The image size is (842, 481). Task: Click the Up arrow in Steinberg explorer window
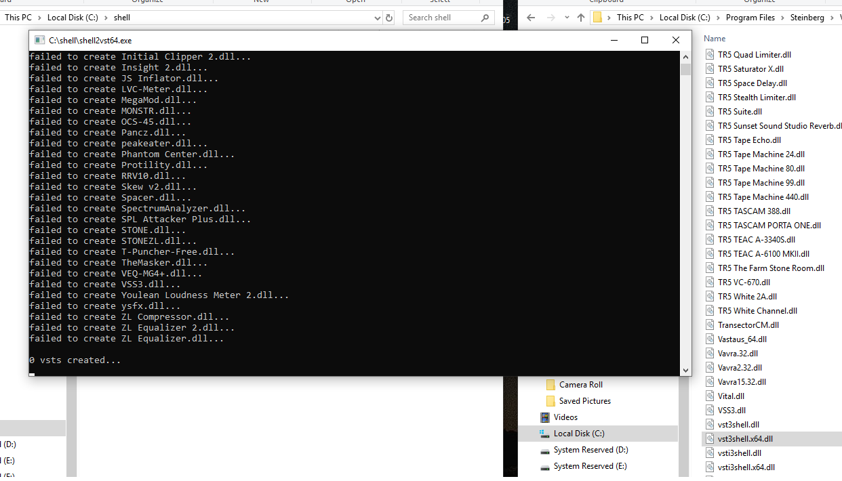click(581, 18)
